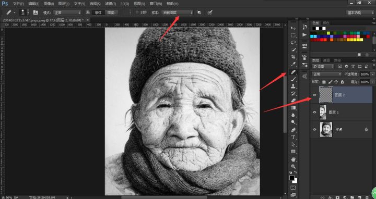376x199 pixels.
Task: Hide the 背景 layer
Action: tap(314, 129)
